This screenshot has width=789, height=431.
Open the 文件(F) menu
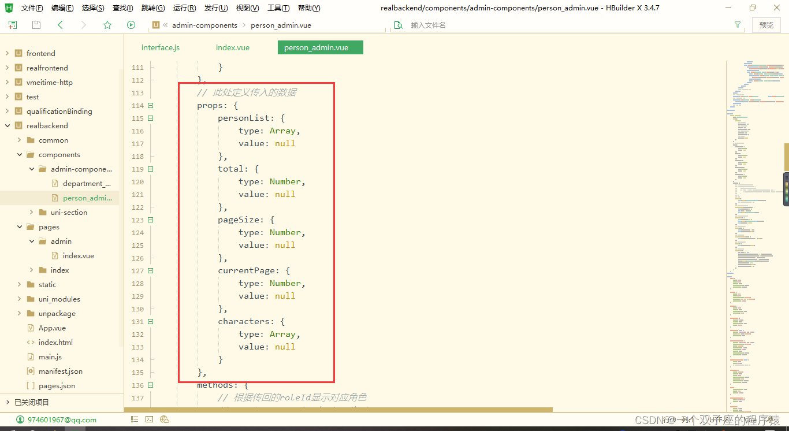(32, 8)
